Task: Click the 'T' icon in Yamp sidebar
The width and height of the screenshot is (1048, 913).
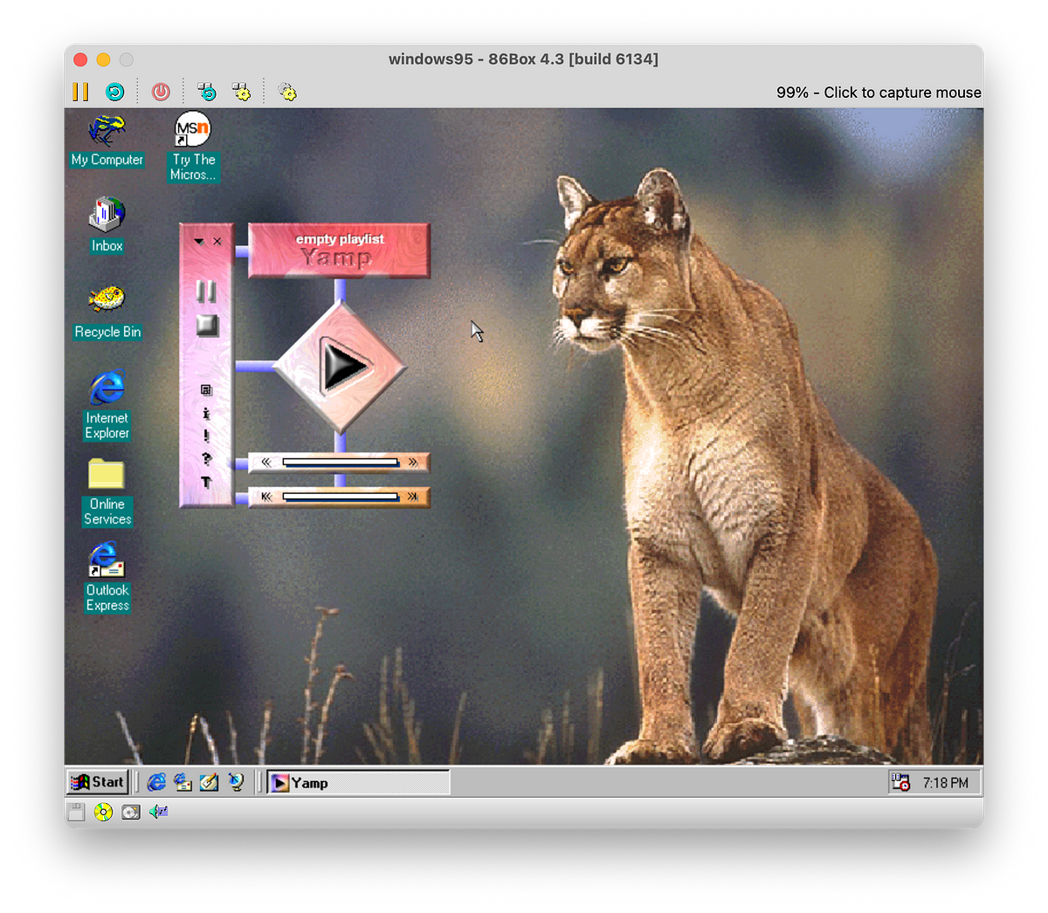Action: click(x=207, y=482)
